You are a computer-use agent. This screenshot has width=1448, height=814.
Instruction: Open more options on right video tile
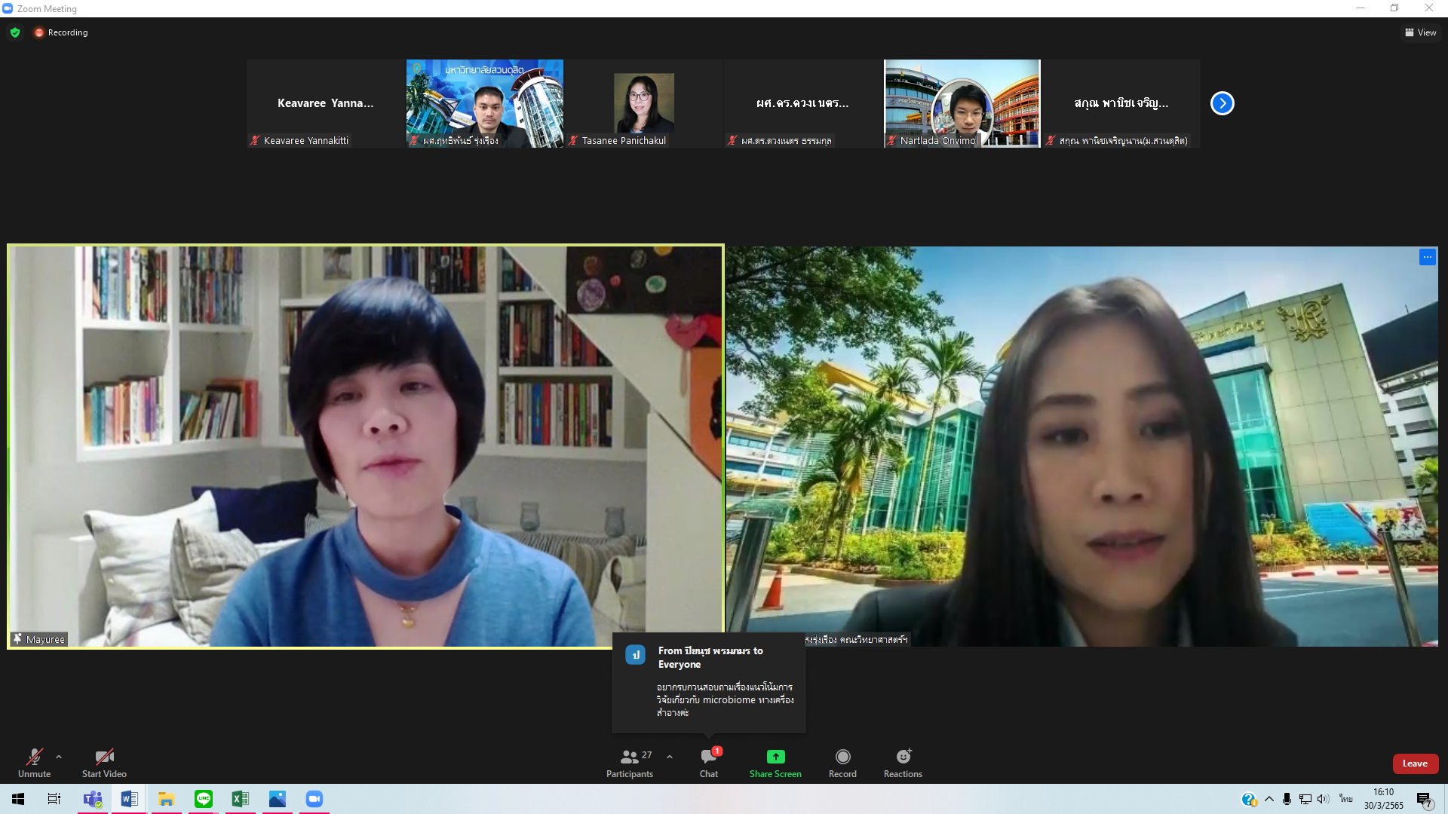coord(1427,257)
